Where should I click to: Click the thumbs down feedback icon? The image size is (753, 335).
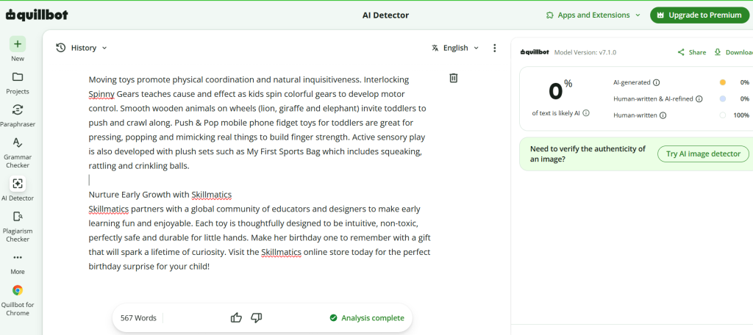click(257, 317)
